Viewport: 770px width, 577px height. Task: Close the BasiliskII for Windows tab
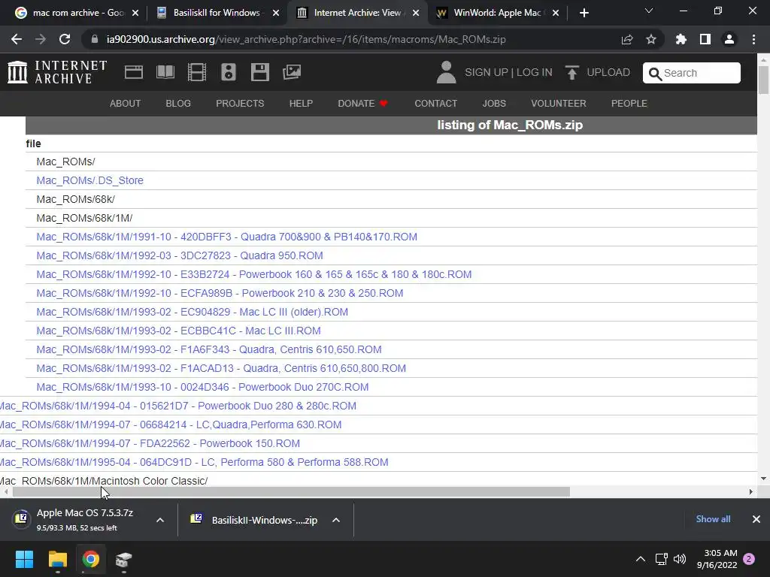click(276, 13)
